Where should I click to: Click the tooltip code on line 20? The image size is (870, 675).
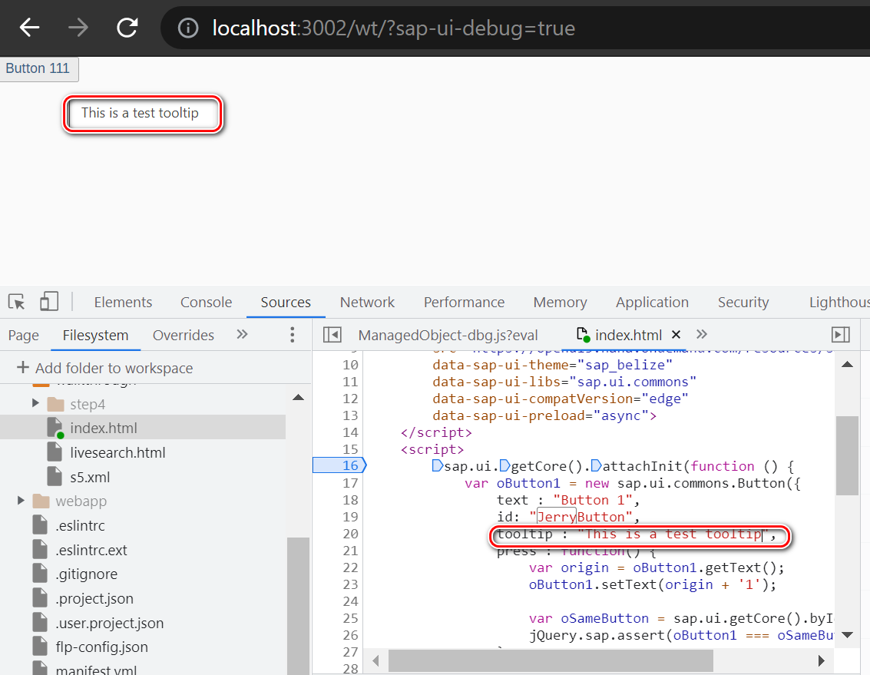[636, 534]
